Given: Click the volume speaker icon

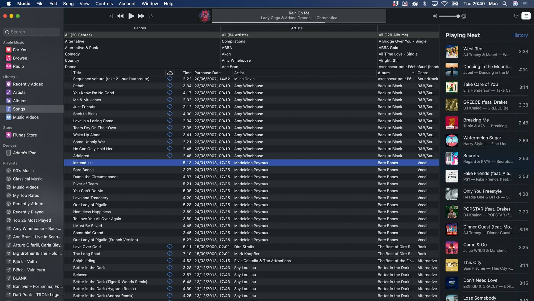Looking at the screenshot, I should [x=435, y=16].
